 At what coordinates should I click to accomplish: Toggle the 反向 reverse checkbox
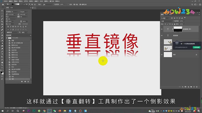(x=68, y=5)
